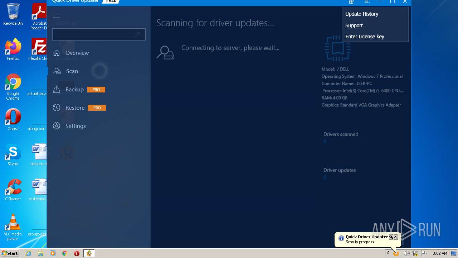This screenshot has height=258, width=458.
Task: Open Windows Explorer folder from taskbar
Action: tap(40, 253)
